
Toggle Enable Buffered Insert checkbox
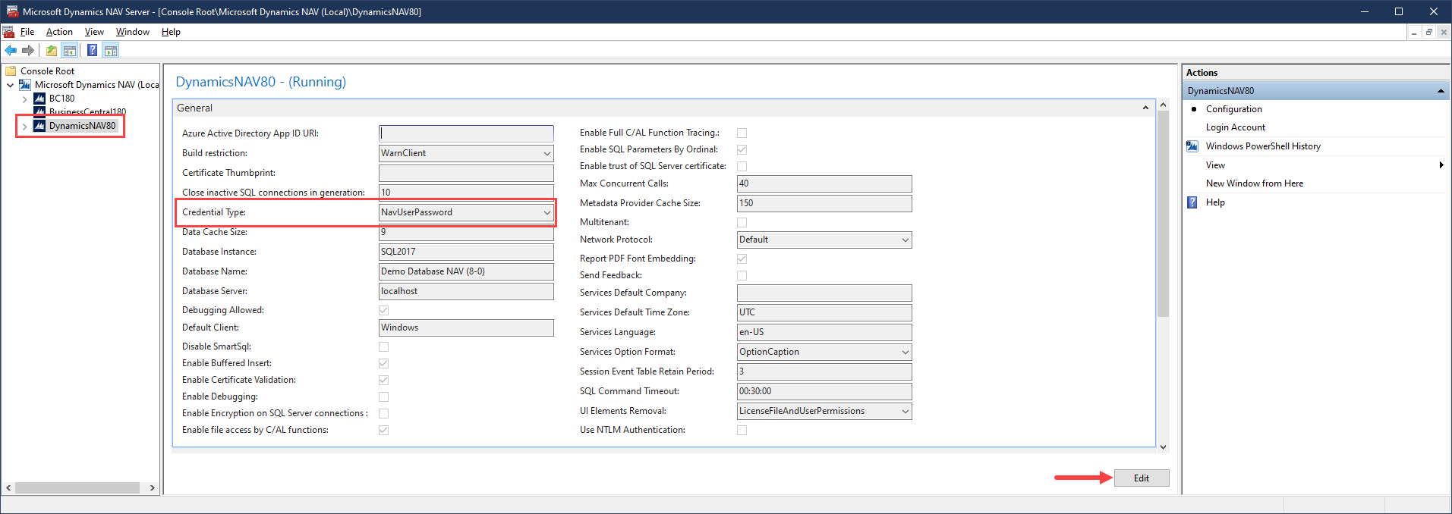pyautogui.click(x=383, y=363)
